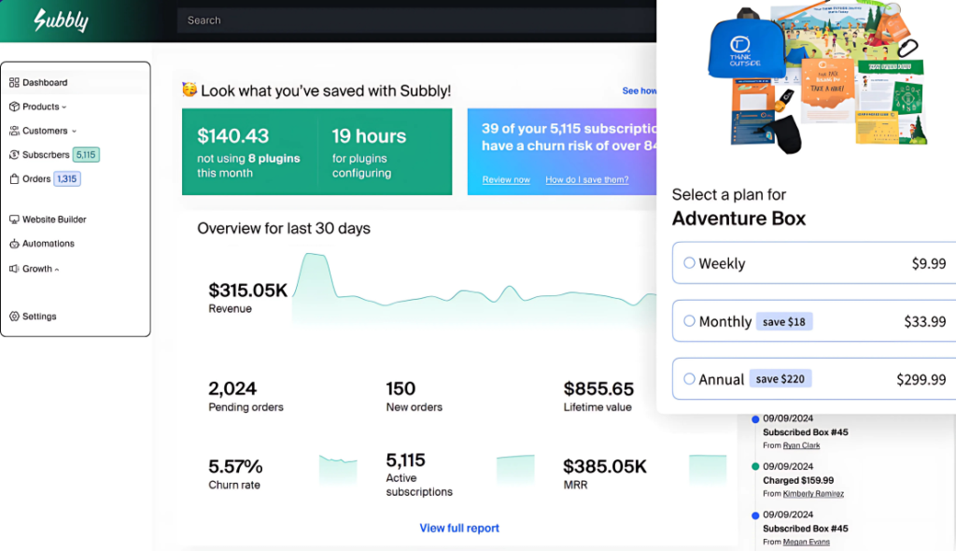Click the Products box icon
The width and height of the screenshot is (956, 551).
point(14,106)
